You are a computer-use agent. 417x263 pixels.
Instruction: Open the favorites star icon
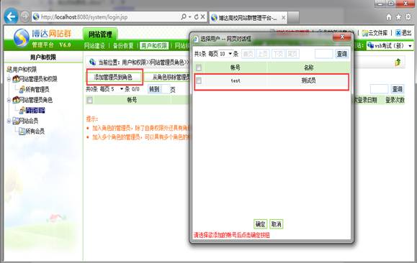pos(398,17)
